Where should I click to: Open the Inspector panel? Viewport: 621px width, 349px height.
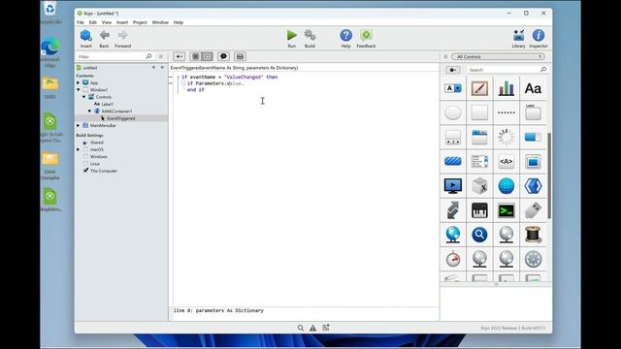point(539,39)
